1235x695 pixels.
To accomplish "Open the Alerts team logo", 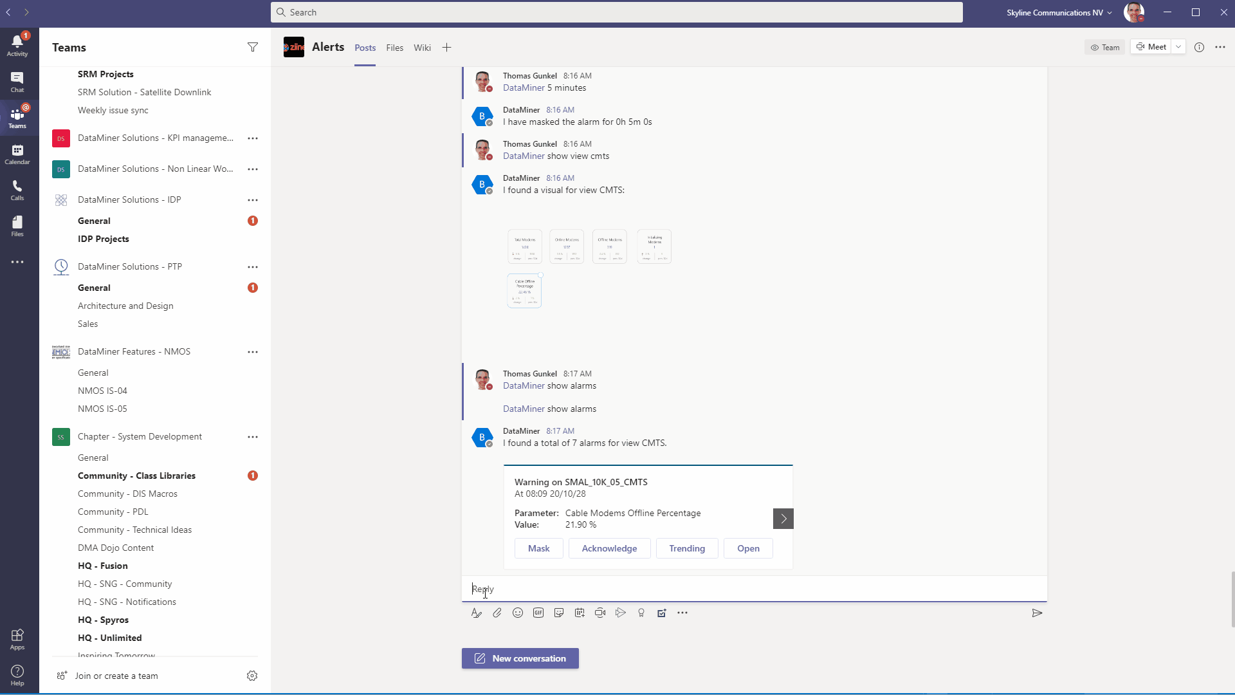I will pos(294,47).
